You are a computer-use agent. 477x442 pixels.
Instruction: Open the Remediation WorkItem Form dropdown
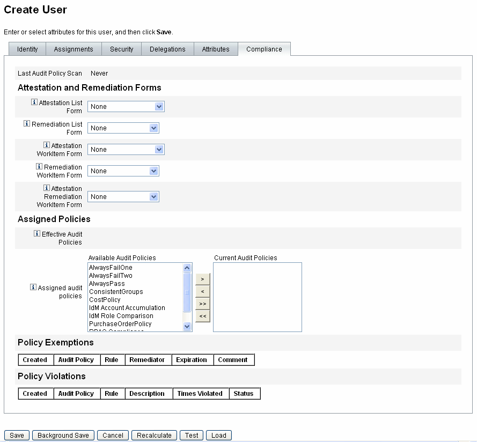point(123,171)
